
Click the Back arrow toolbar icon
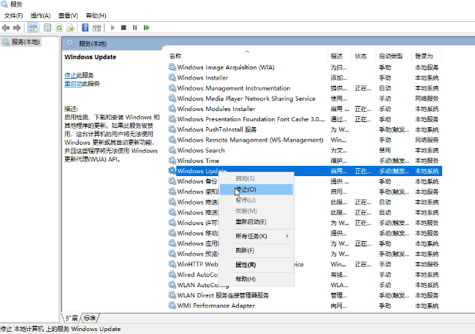(5, 28)
